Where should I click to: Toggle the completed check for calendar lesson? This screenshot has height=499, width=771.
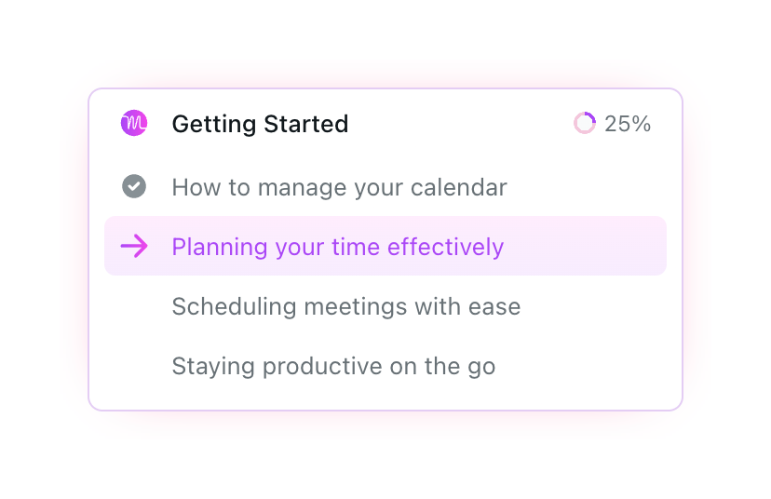click(134, 187)
